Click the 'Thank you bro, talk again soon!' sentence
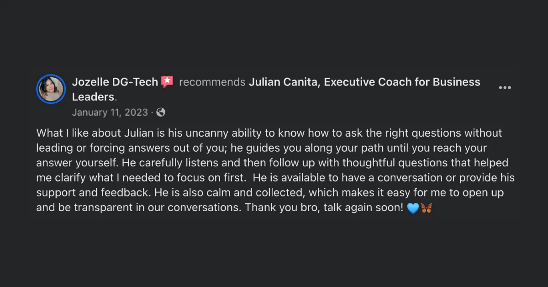The height and width of the screenshot is (287, 548). [324, 207]
